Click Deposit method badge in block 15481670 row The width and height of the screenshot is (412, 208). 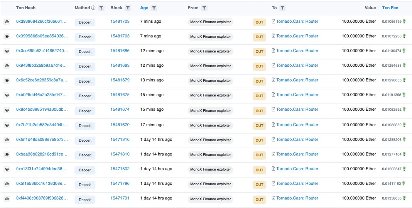point(85,125)
